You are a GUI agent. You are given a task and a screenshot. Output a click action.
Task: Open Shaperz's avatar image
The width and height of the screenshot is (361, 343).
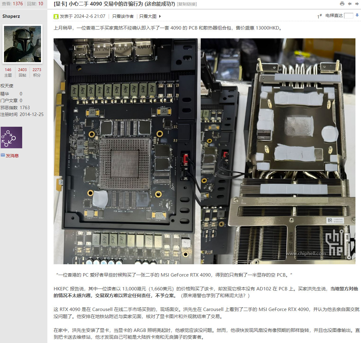point(22,44)
